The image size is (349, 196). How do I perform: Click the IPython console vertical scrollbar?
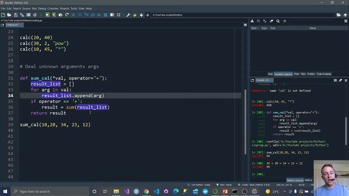click(x=346, y=131)
